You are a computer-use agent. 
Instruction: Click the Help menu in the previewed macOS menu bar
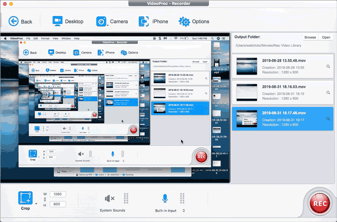tap(77, 38)
